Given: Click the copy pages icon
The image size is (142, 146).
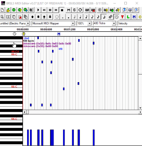Looking at the screenshot, I should 14,17.
